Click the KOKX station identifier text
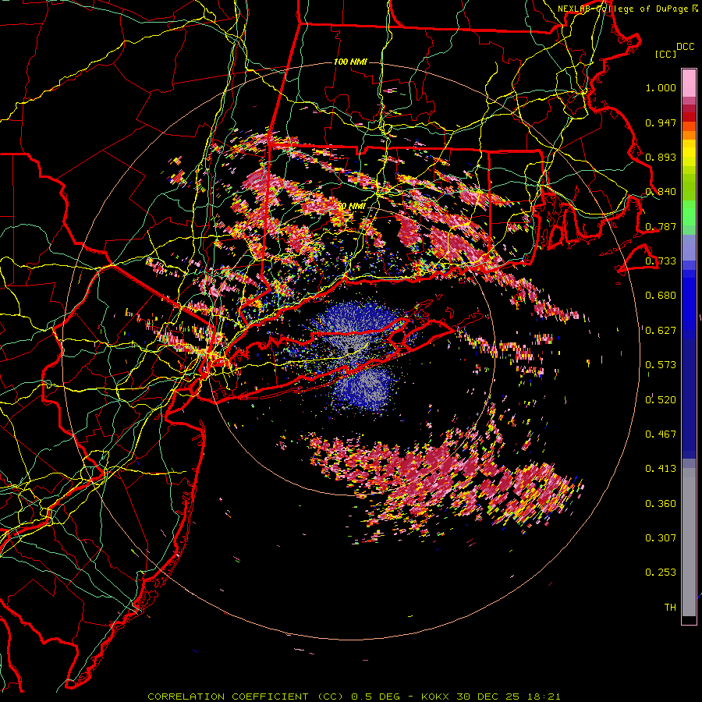Screen dimensions: 702x702 pyautogui.click(x=435, y=697)
